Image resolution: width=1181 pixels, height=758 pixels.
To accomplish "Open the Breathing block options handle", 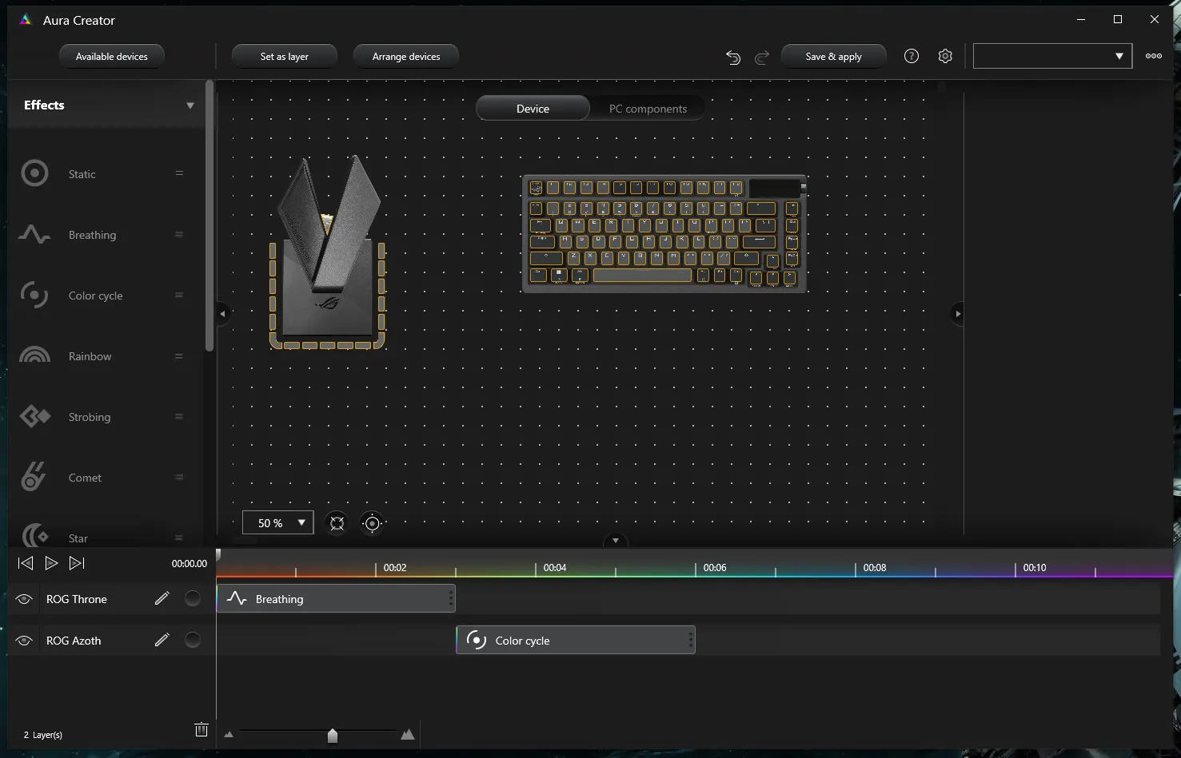I will [x=451, y=598].
